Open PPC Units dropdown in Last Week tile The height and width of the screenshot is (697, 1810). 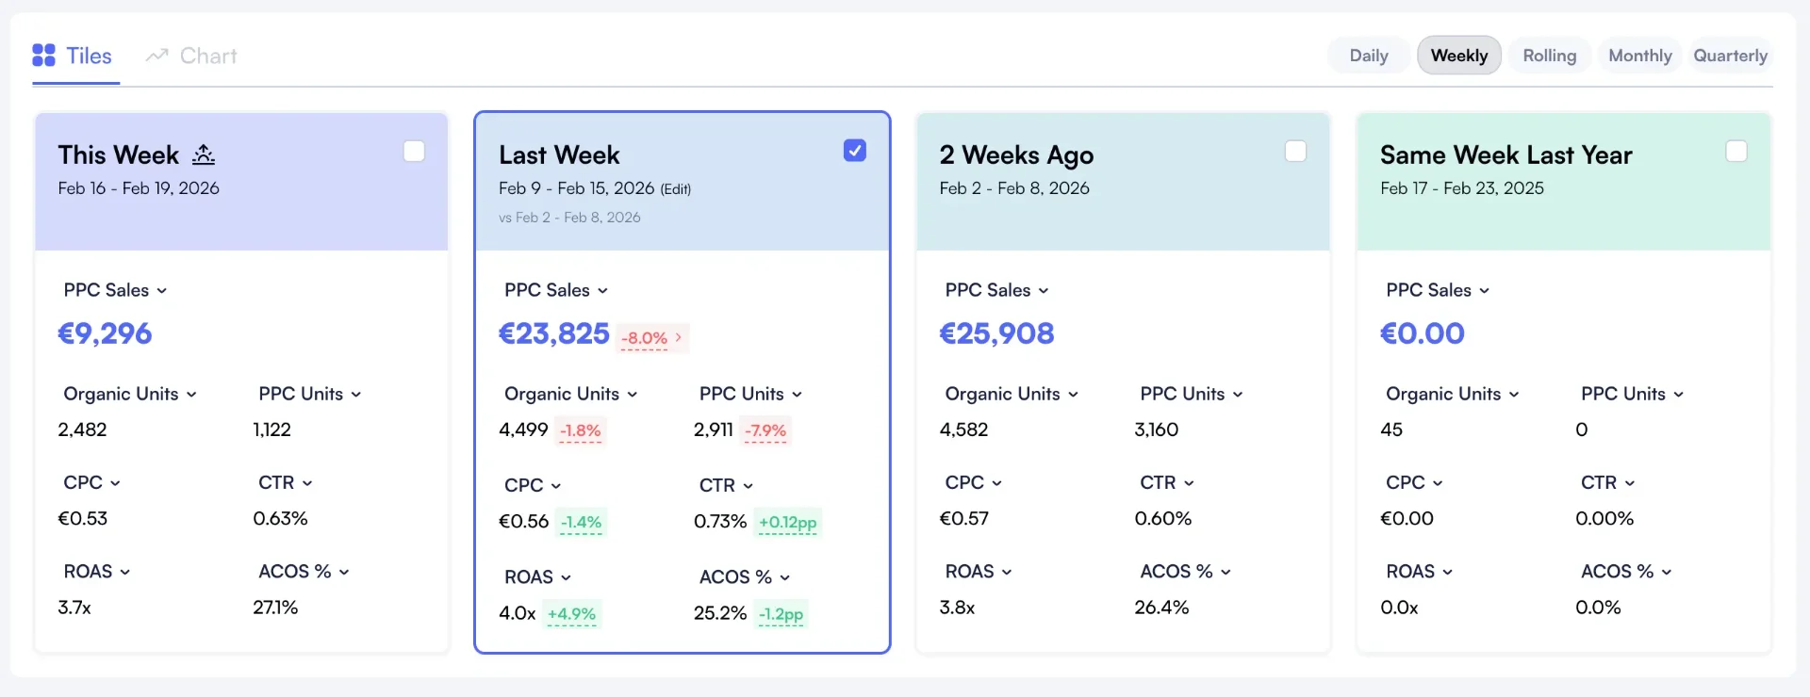tap(750, 394)
